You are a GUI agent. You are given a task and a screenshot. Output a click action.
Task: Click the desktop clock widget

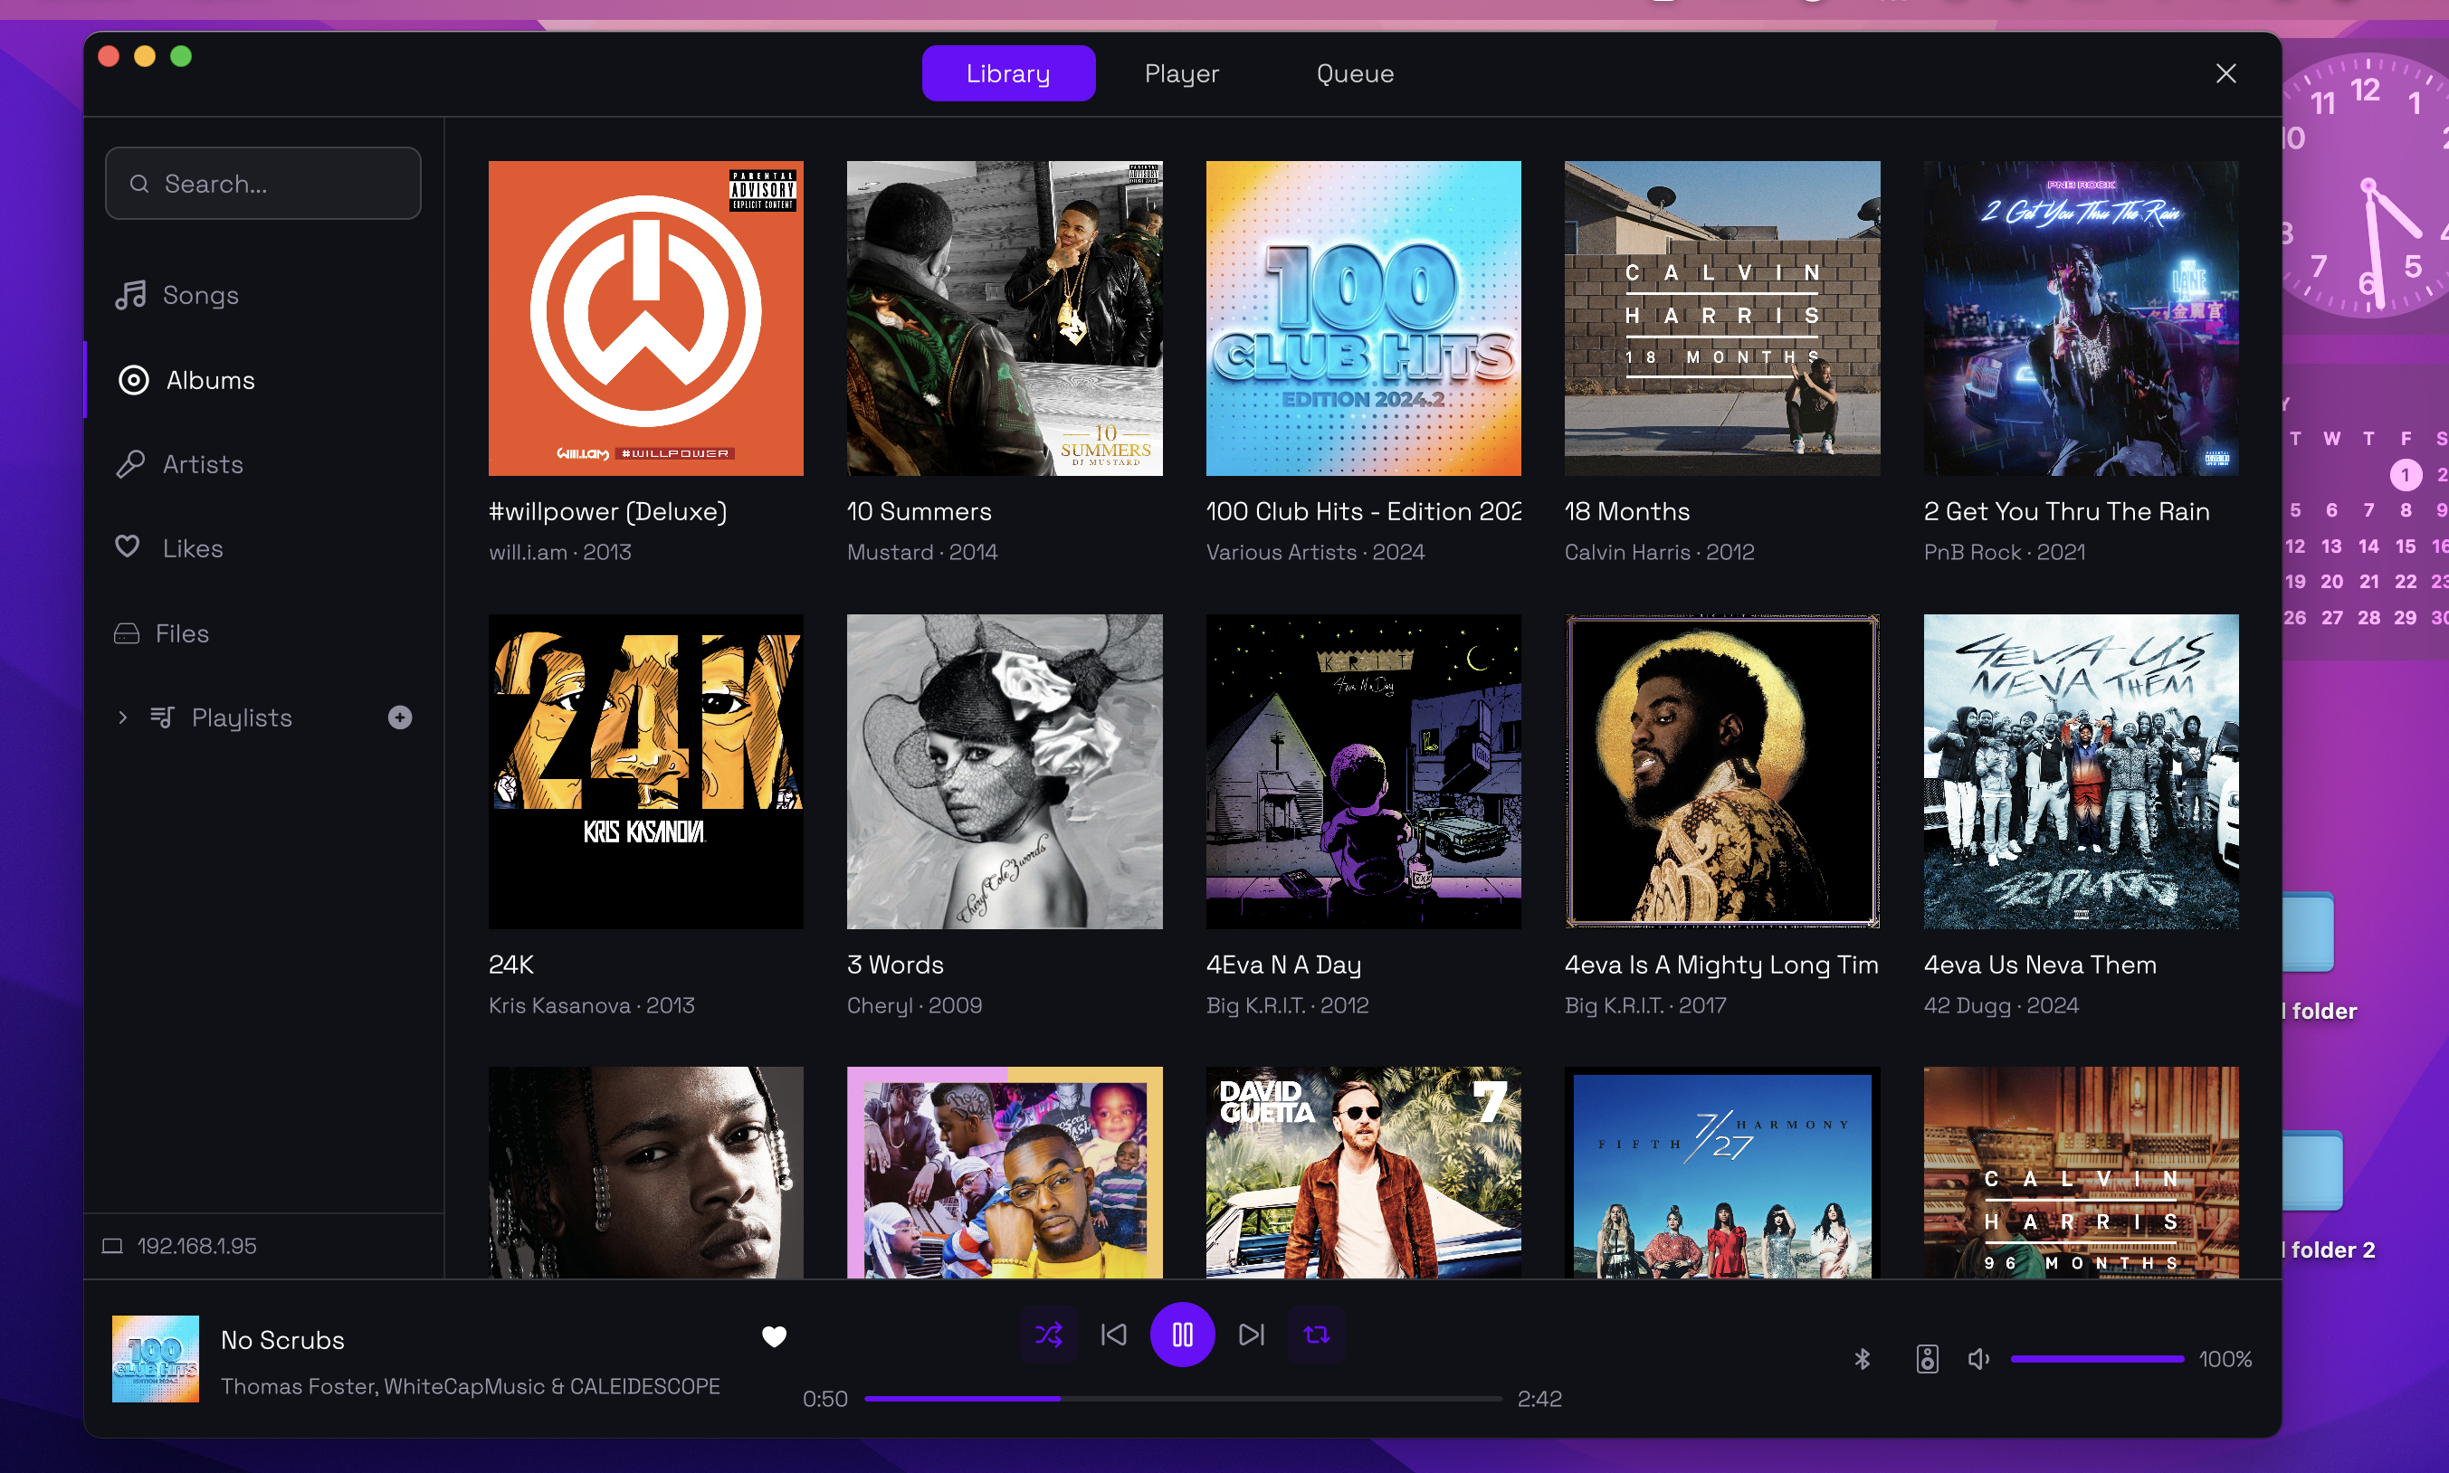click(2368, 184)
